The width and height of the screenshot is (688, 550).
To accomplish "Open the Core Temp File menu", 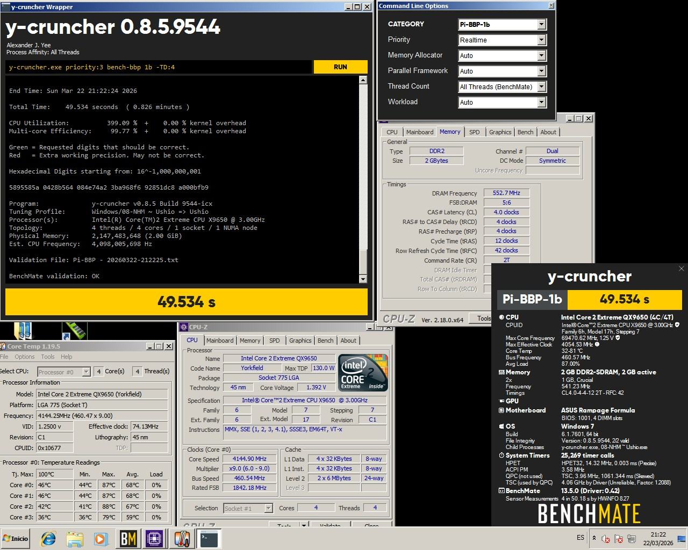I will pyautogui.click(x=4, y=357).
